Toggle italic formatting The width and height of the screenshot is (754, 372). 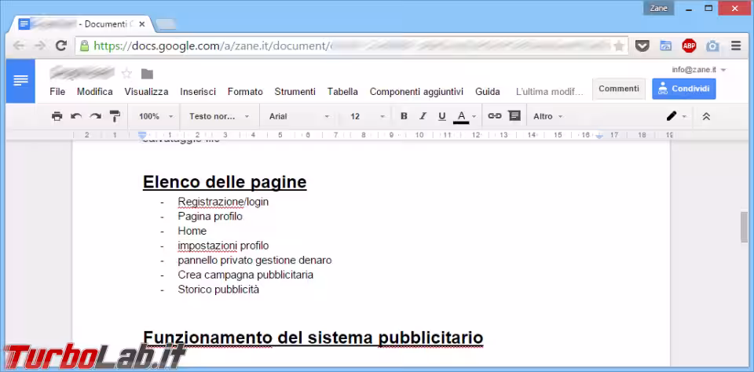pyautogui.click(x=423, y=116)
